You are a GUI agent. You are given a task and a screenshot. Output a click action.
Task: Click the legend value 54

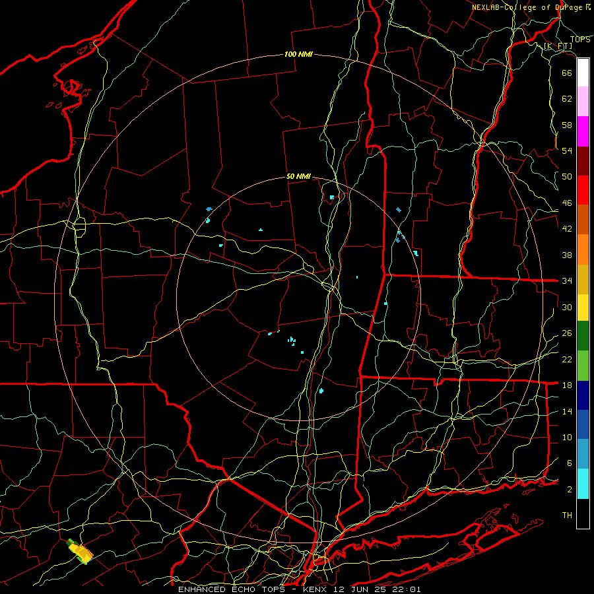[x=567, y=150]
